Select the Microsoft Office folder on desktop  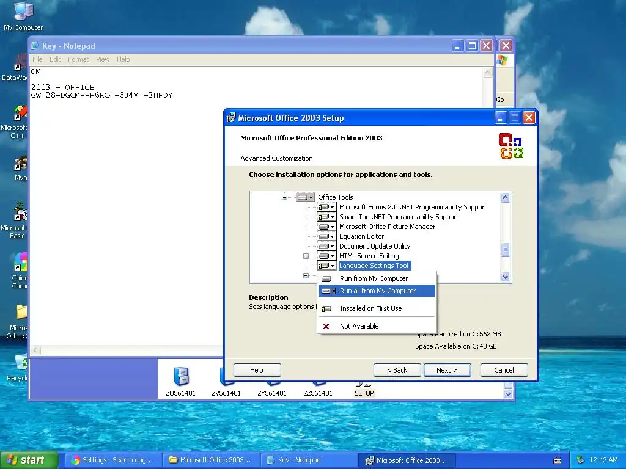[18, 322]
